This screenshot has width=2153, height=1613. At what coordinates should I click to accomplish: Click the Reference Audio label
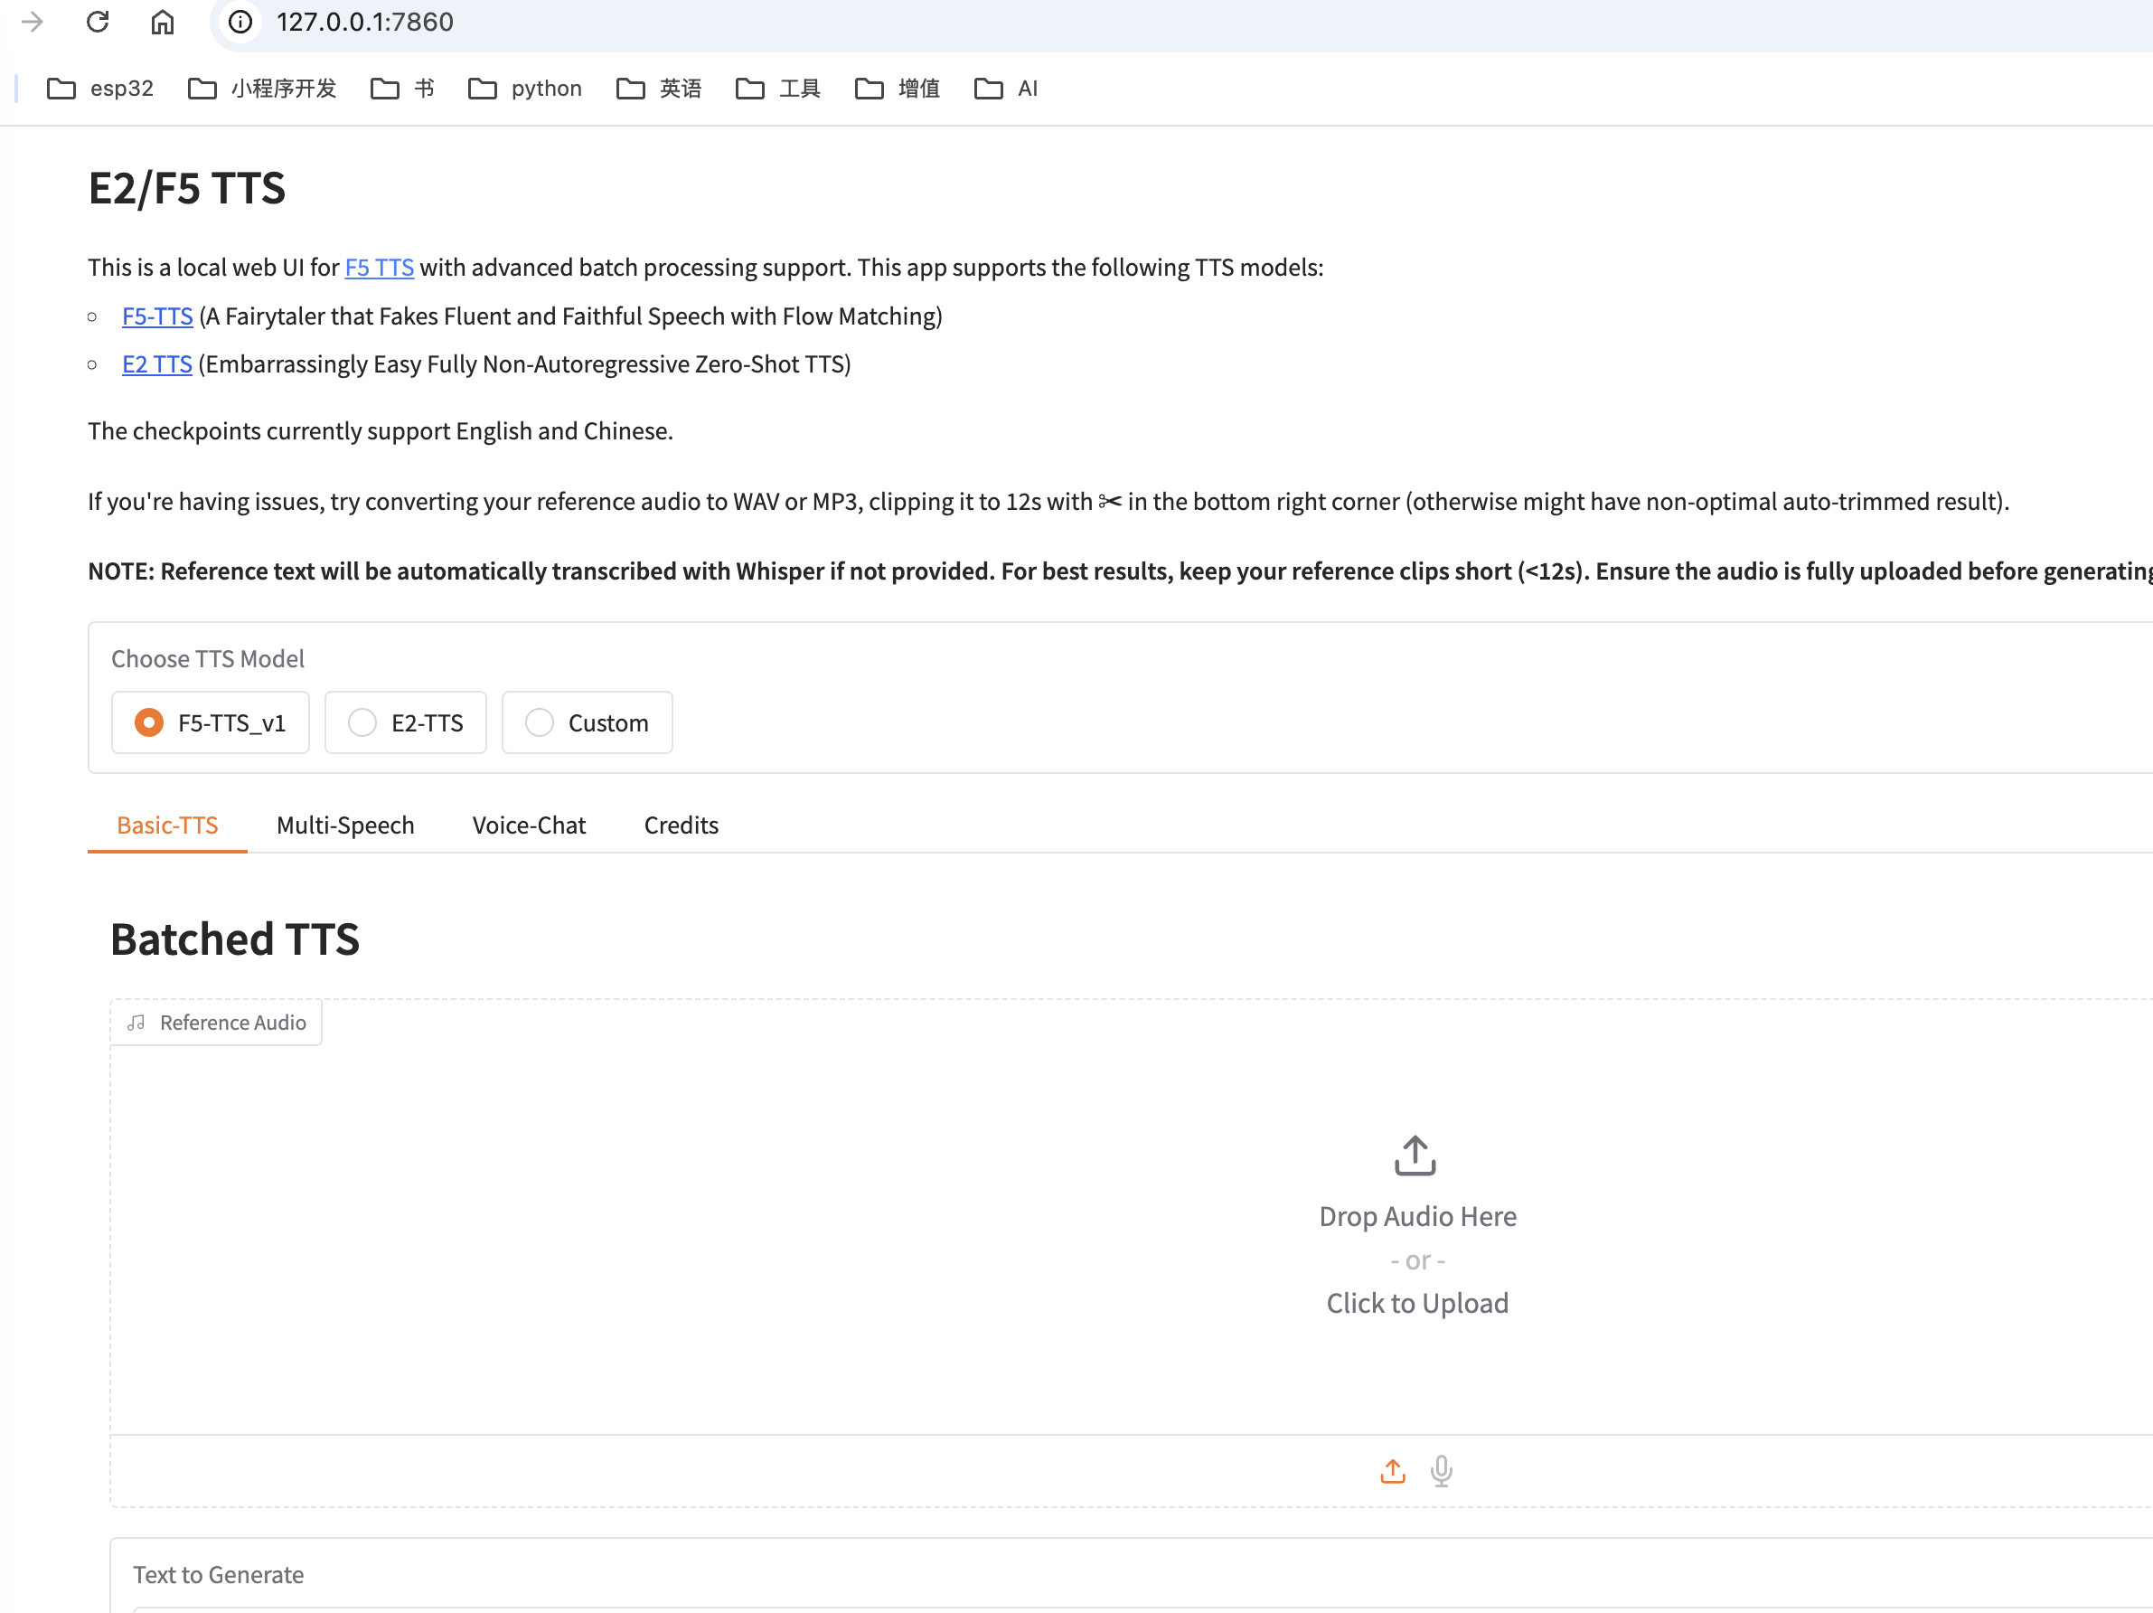(216, 1023)
